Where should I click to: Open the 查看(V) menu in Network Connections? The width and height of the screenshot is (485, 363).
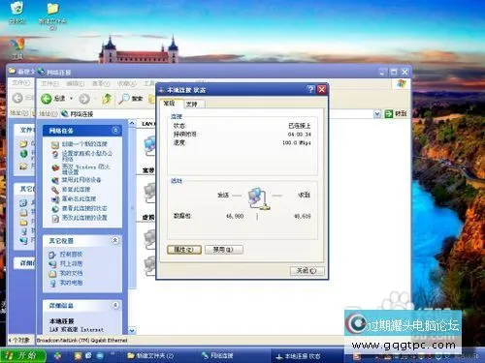101,84
